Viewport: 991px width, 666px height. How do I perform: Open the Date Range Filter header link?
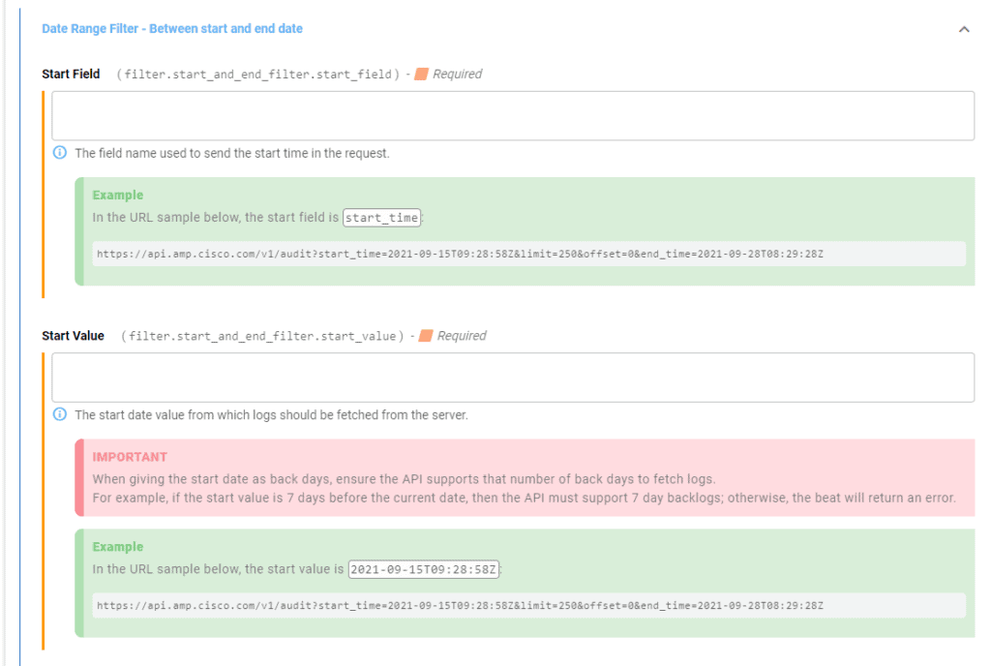pyautogui.click(x=171, y=28)
